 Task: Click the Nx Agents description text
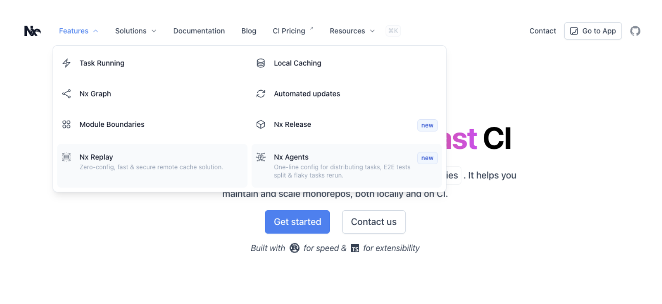point(342,171)
